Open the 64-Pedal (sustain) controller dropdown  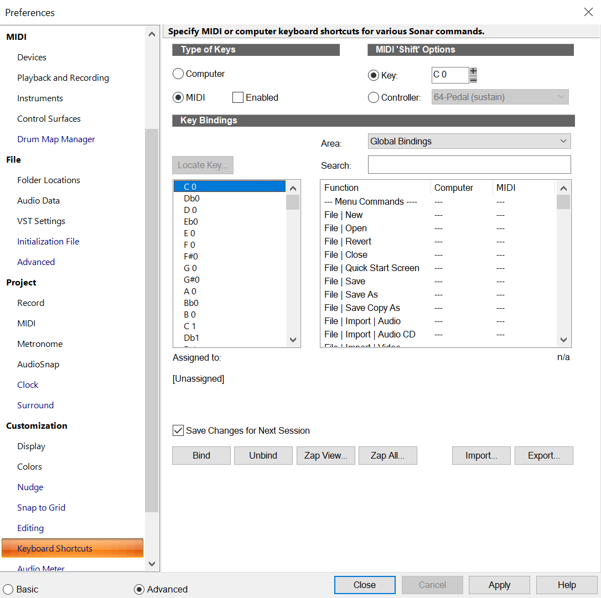[500, 97]
